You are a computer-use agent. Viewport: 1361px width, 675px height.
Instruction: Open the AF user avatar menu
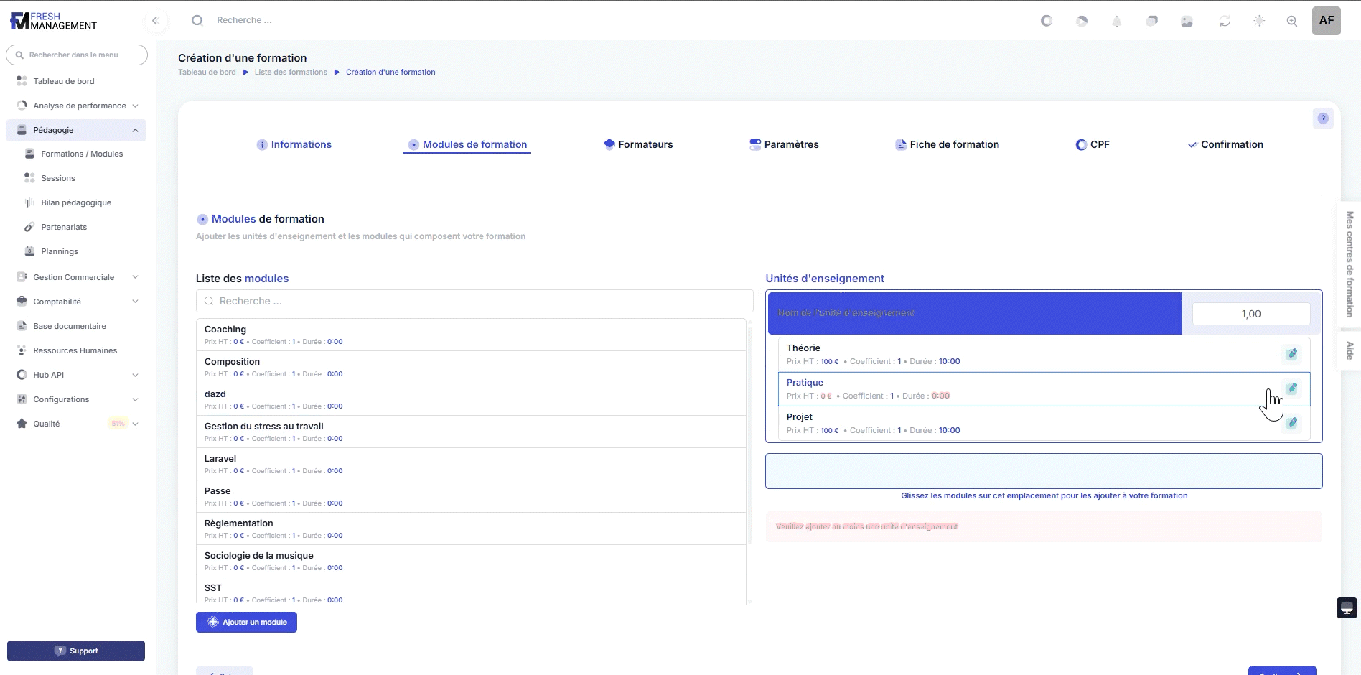coord(1326,21)
